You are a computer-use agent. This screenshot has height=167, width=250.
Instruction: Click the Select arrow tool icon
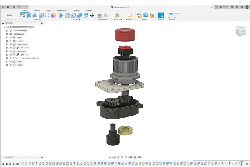(x=161, y=15)
